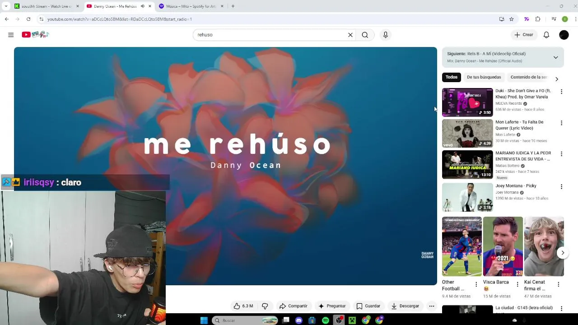Open Mariano Iudica interview thumbnail
The image size is (578, 325).
(x=467, y=165)
